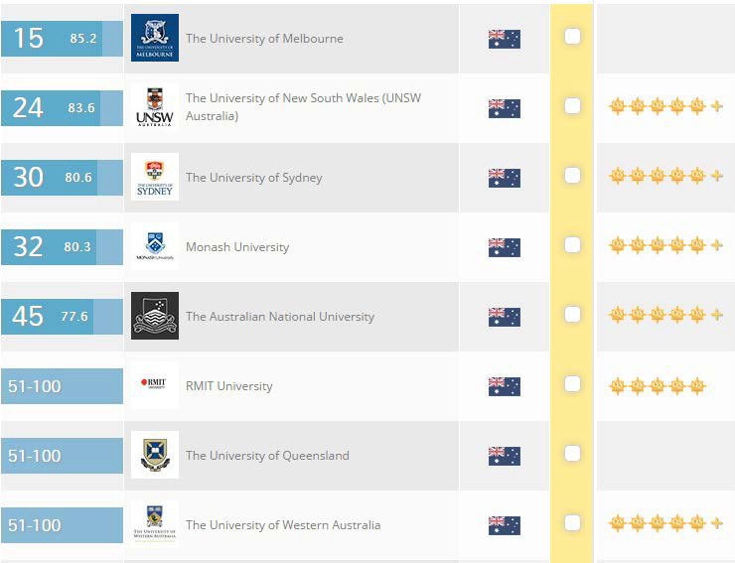The width and height of the screenshot is (735, 563).
Task: Select the checkbox in RMIT University row
Action: [x=572, y=384]
